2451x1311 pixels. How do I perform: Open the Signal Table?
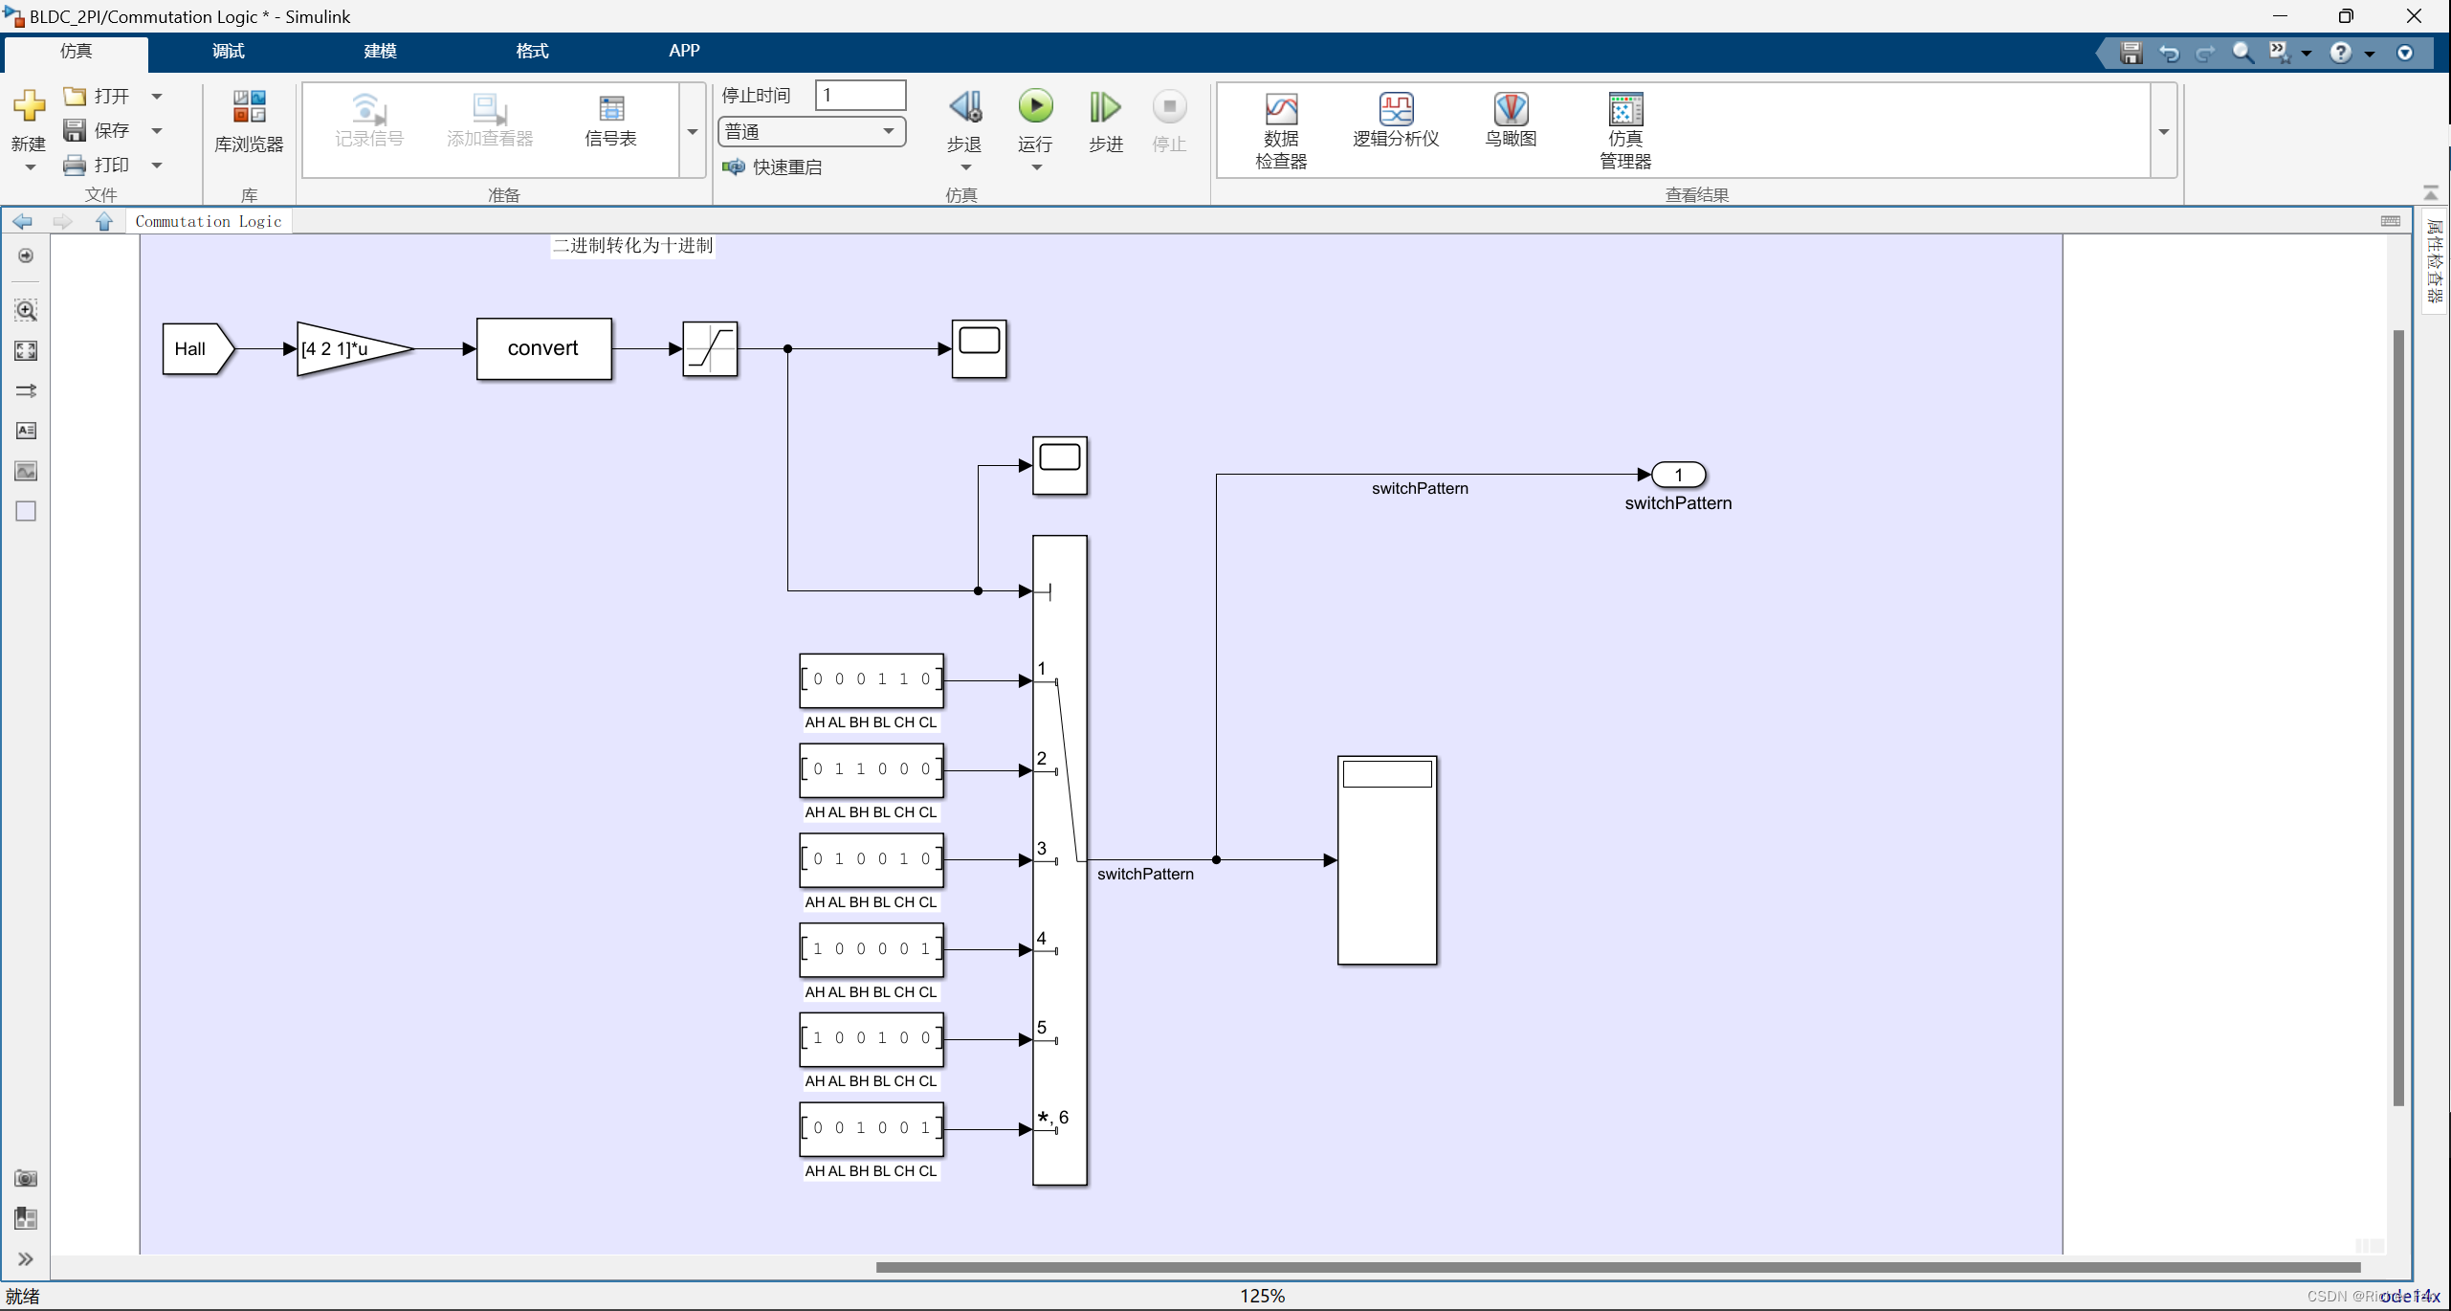[x=610, y=121]
